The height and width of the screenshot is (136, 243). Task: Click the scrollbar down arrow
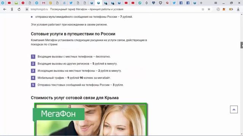[241, 134]
